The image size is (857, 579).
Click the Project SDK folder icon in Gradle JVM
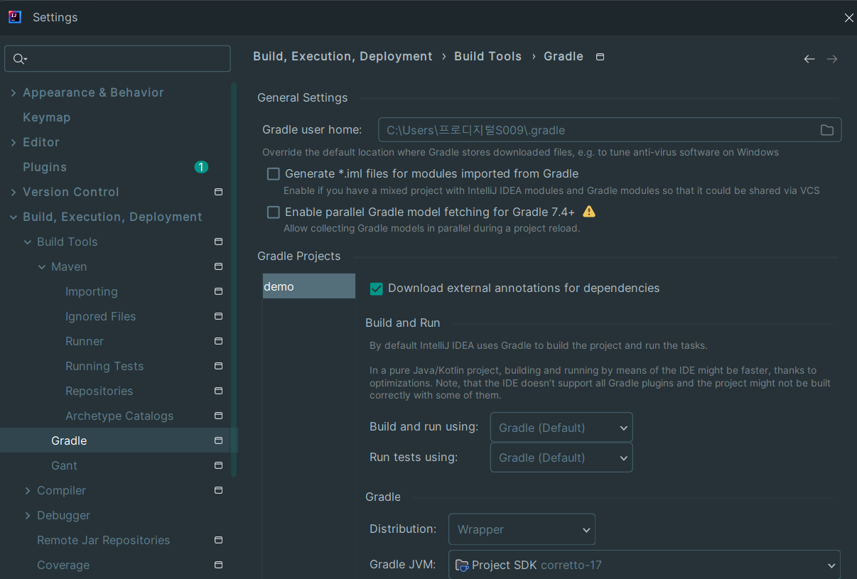(462, 566)
